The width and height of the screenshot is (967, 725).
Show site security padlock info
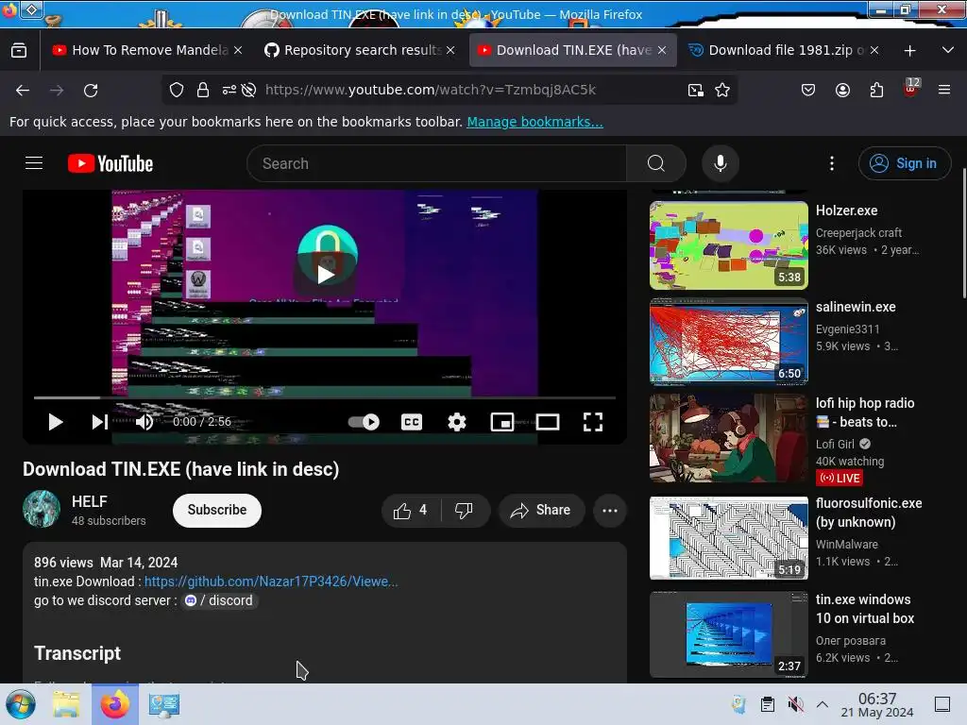tap(203, 90)
